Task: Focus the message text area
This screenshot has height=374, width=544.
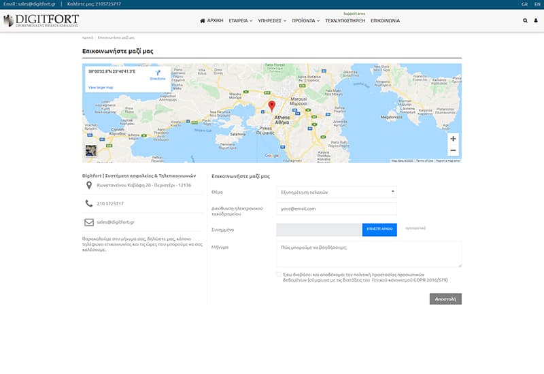Action: click(x=369, y=254)
